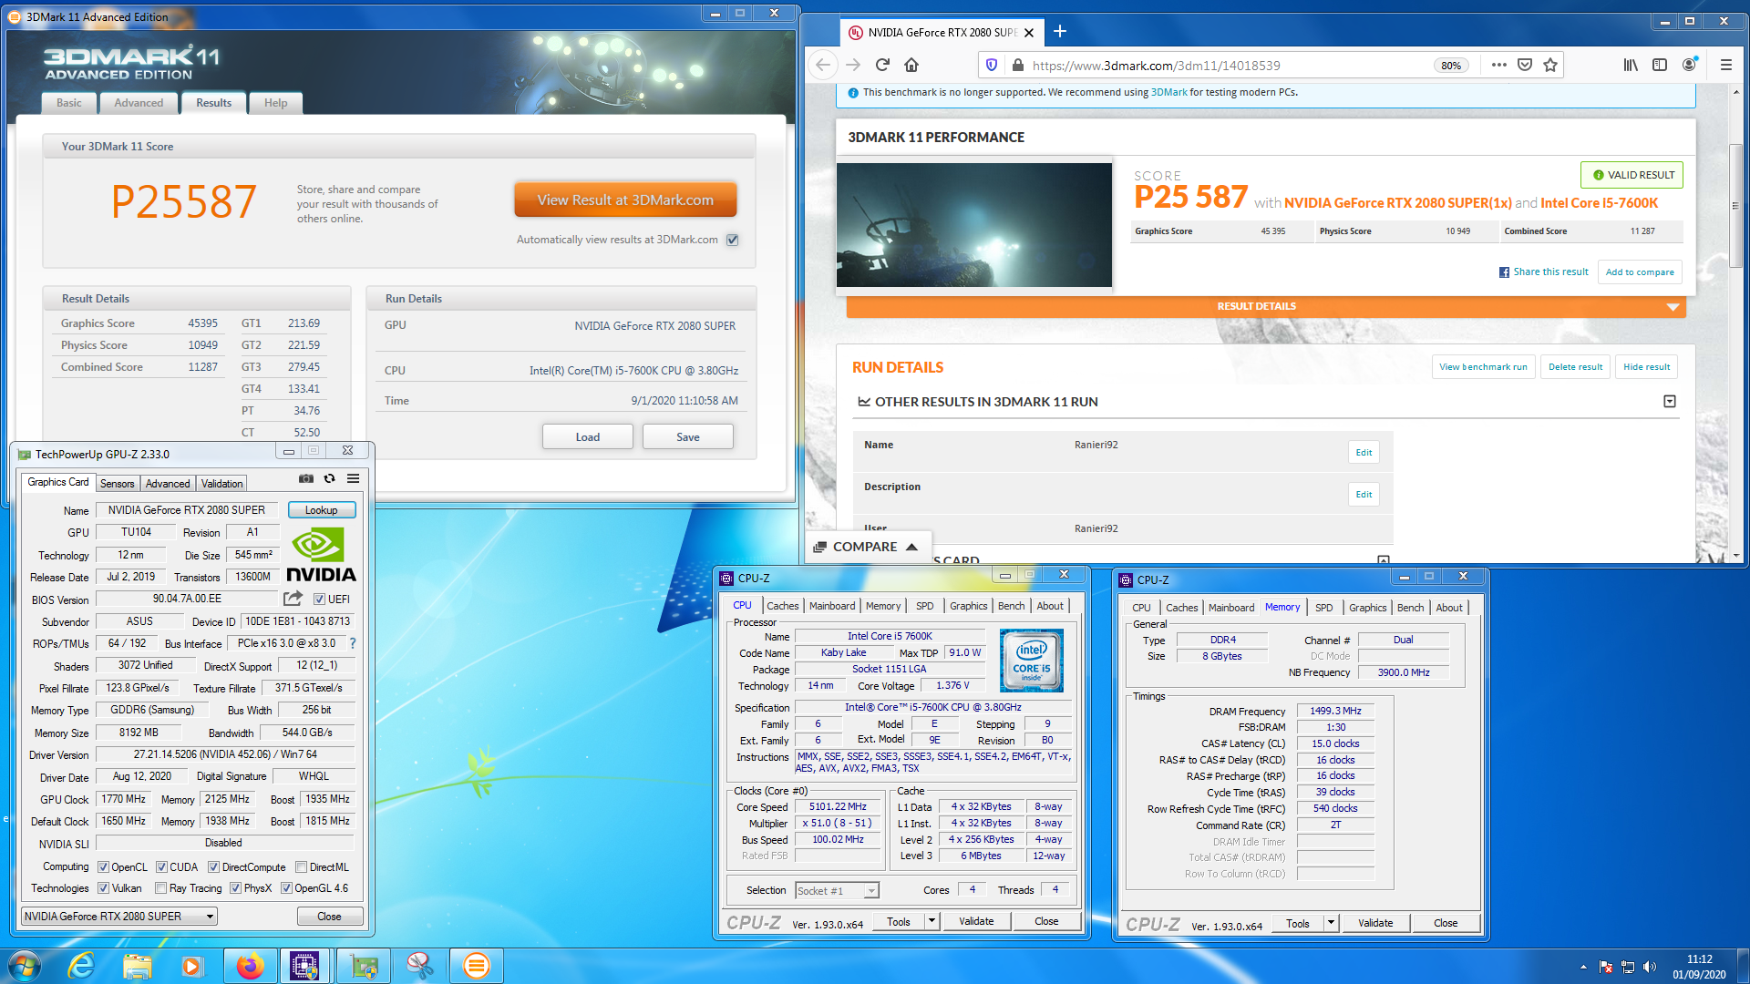Open the GPU-Z hamburger menu
1750x984 pixels.
click(x=353, y=478)
